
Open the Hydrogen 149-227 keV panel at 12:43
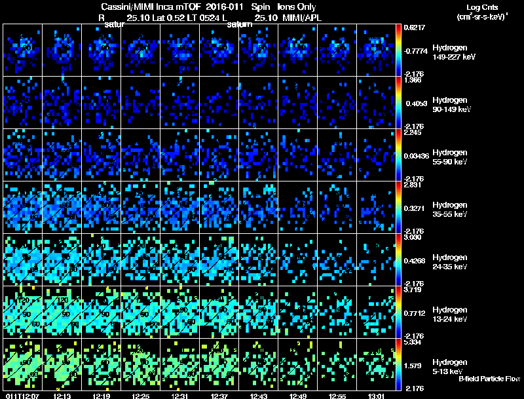[259, 50]
